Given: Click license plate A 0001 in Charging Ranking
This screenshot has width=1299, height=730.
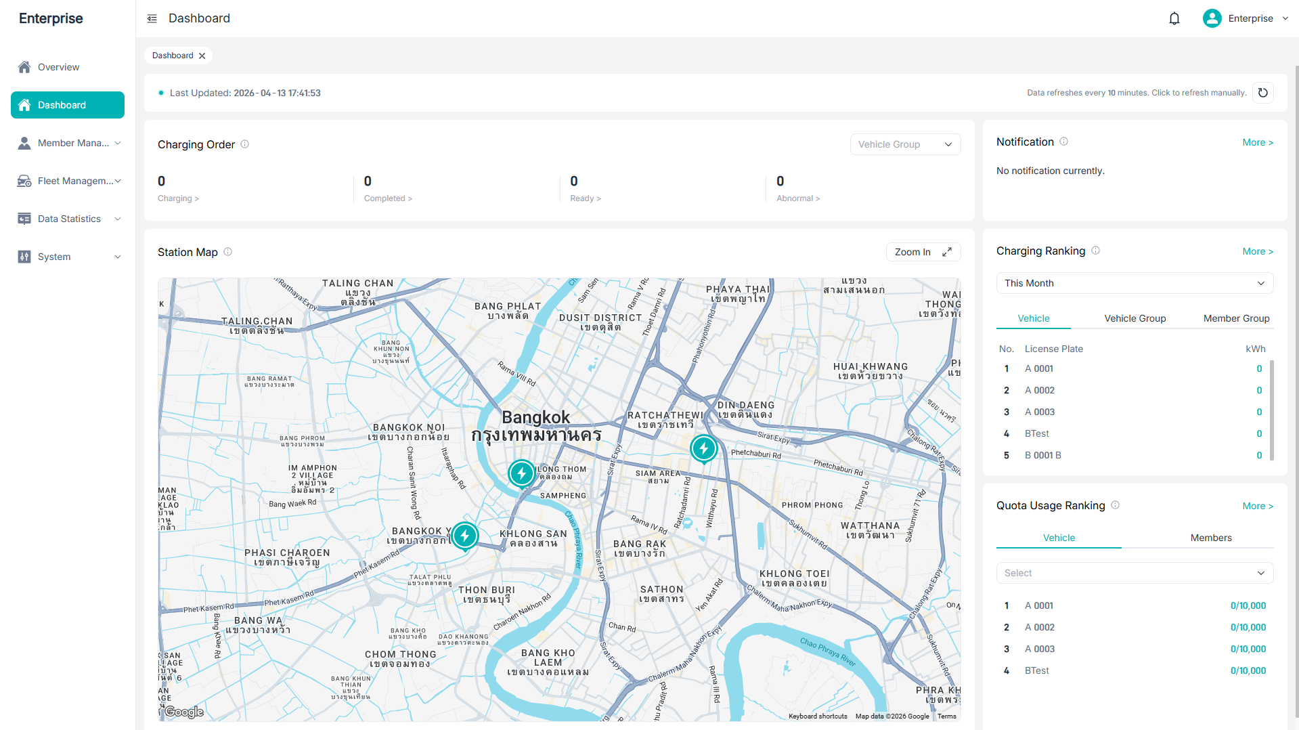Looking at the screenshot, I should [x=1039, y=368].
